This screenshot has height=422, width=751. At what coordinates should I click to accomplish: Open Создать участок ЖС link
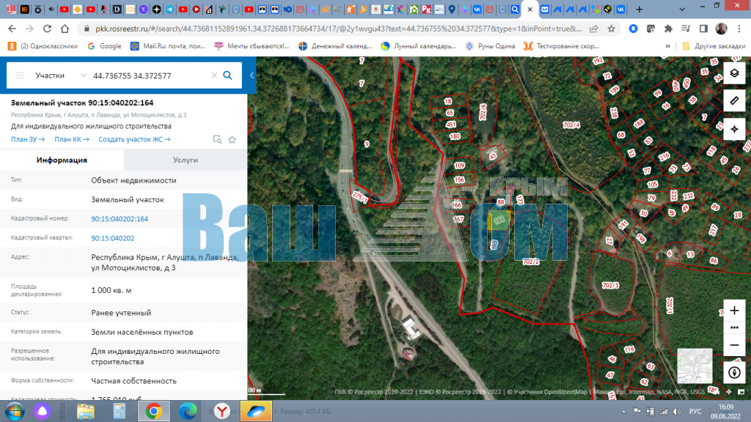pos(135,139)
